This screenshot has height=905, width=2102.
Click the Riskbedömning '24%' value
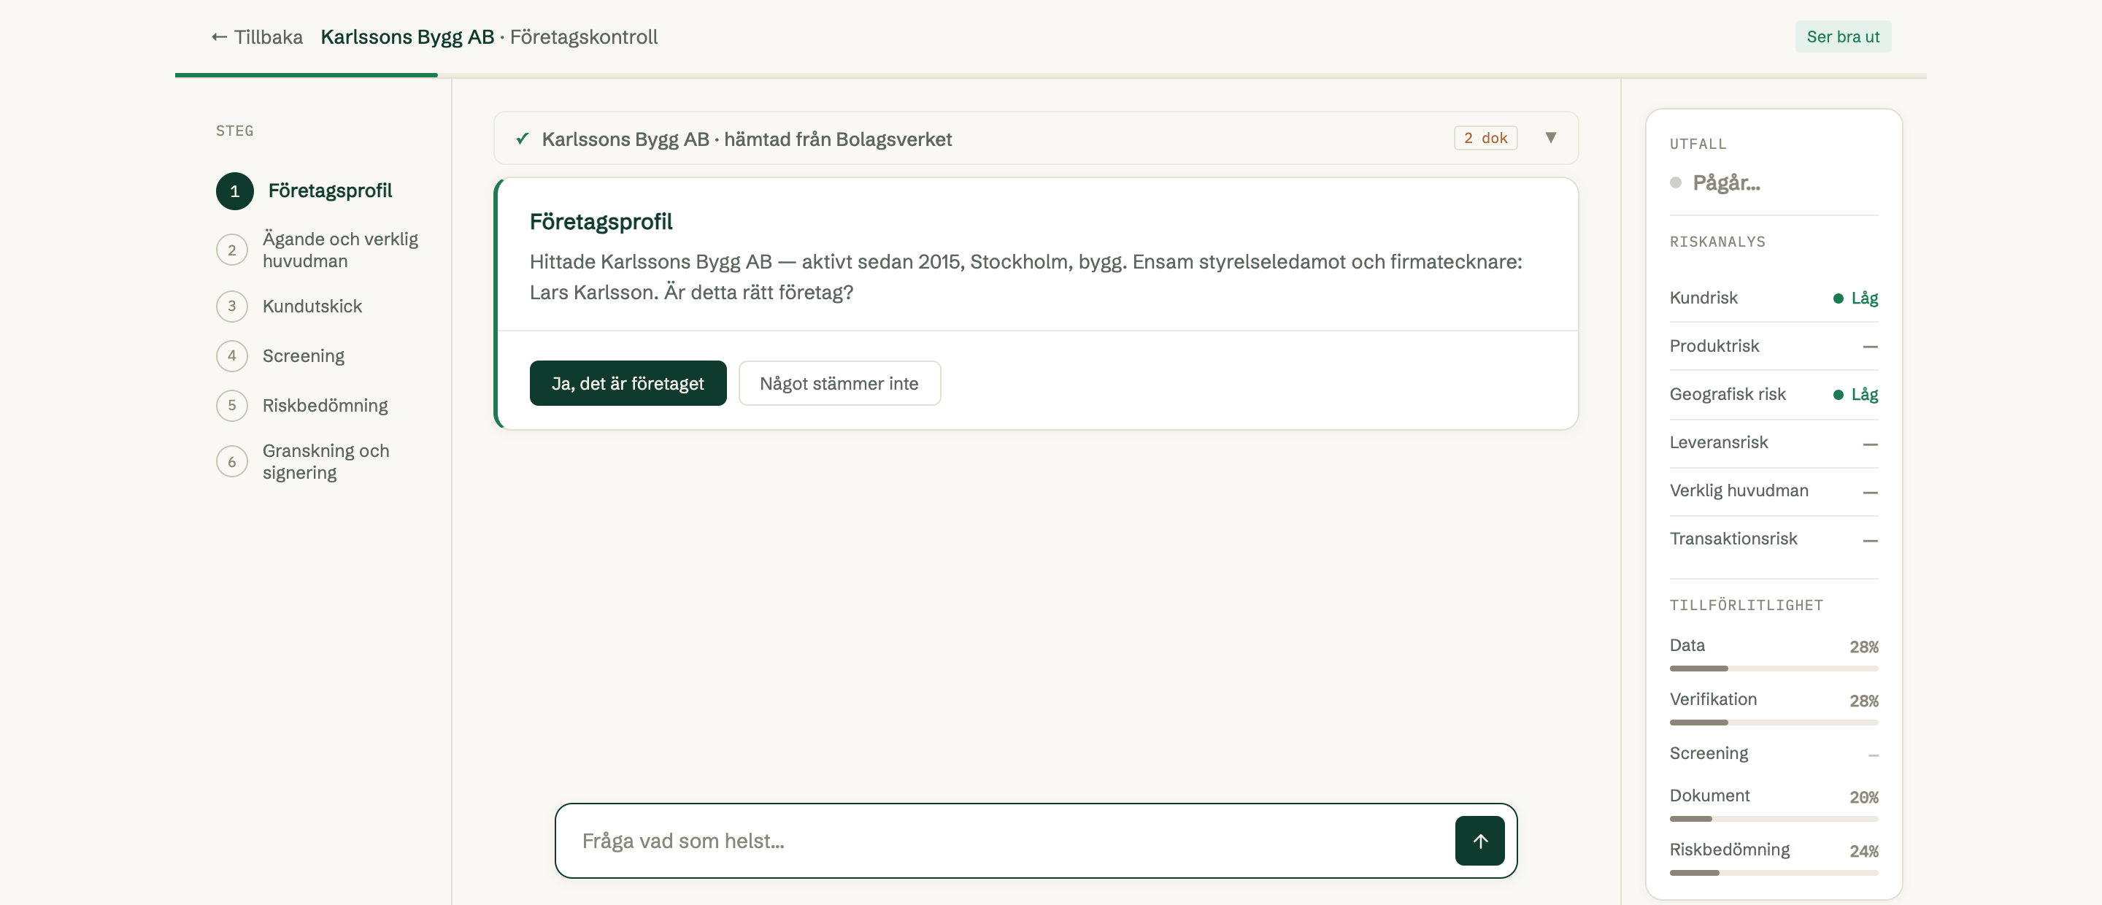(x=1864, y=851)
